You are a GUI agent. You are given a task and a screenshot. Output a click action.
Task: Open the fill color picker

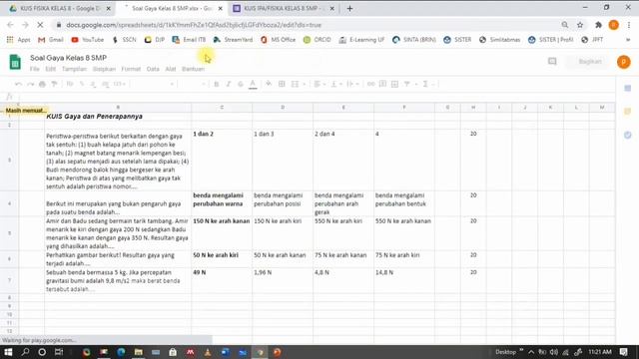coord(269,84)
